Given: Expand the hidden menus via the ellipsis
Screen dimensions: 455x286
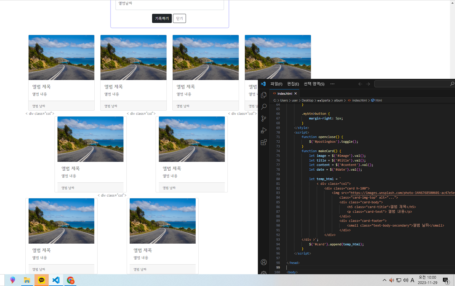Looking at the screenshot, I should click(332, 84).
